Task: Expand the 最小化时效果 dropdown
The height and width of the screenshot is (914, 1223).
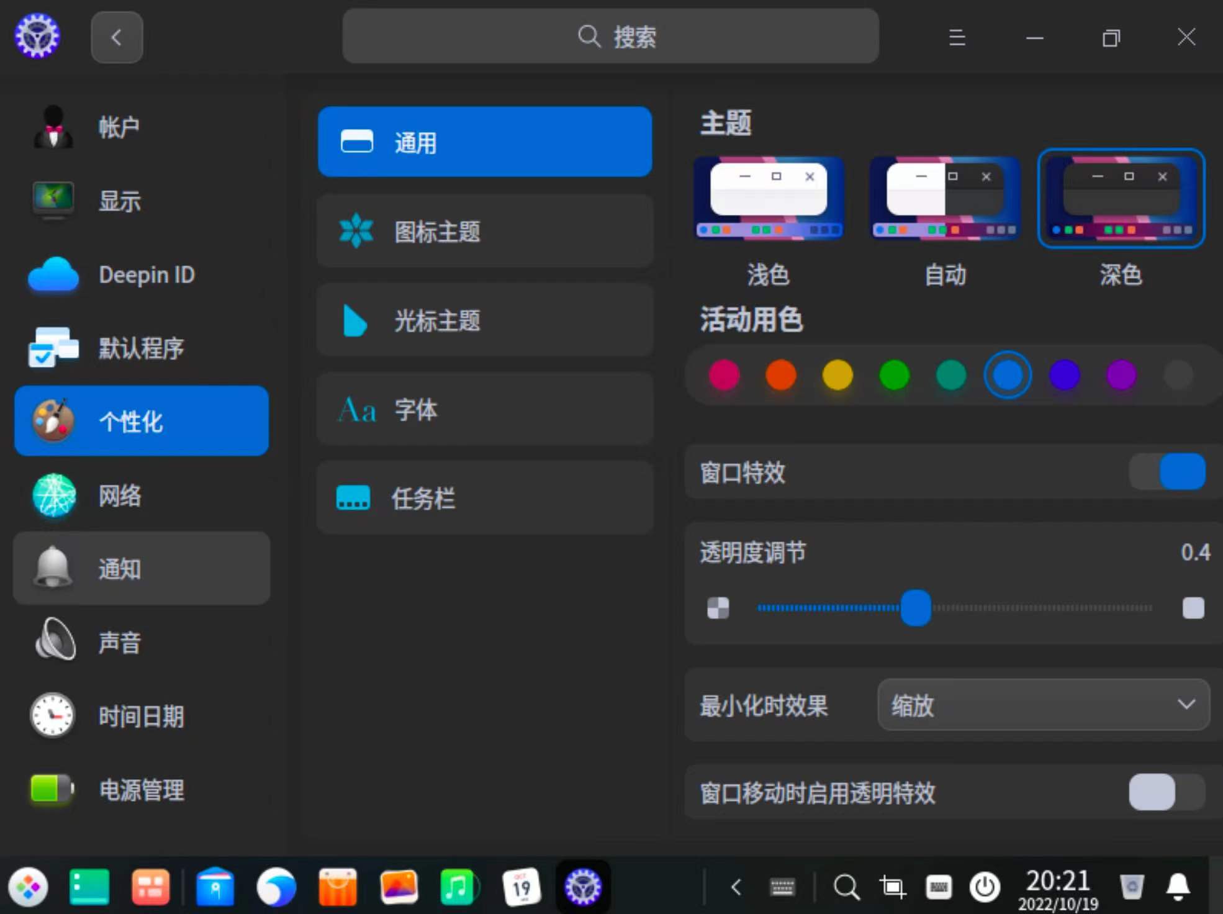Action: tap(1043, 705)
